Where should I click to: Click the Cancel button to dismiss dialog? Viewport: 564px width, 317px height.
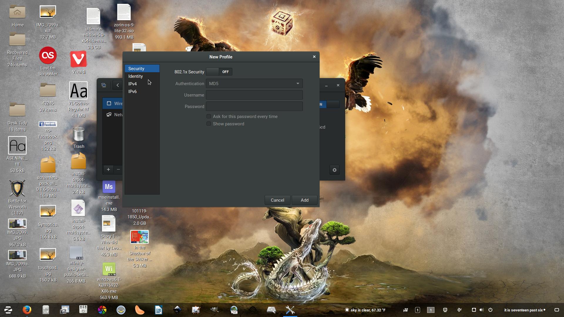(277, 200)
